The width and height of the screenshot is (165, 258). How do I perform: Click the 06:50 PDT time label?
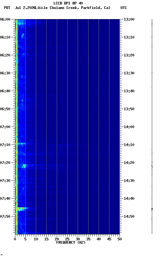pos(5,109)
